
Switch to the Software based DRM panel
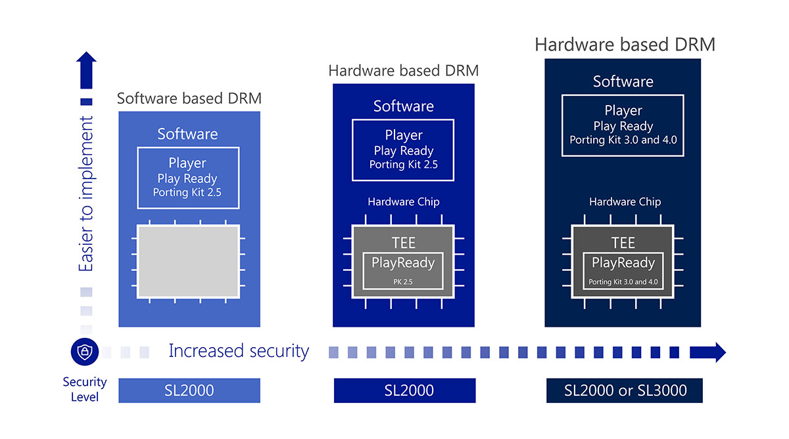(189, 217)
